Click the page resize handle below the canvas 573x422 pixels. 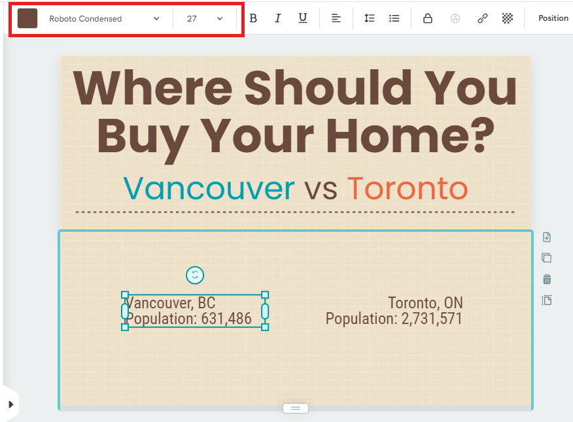(x=295, y=408)
